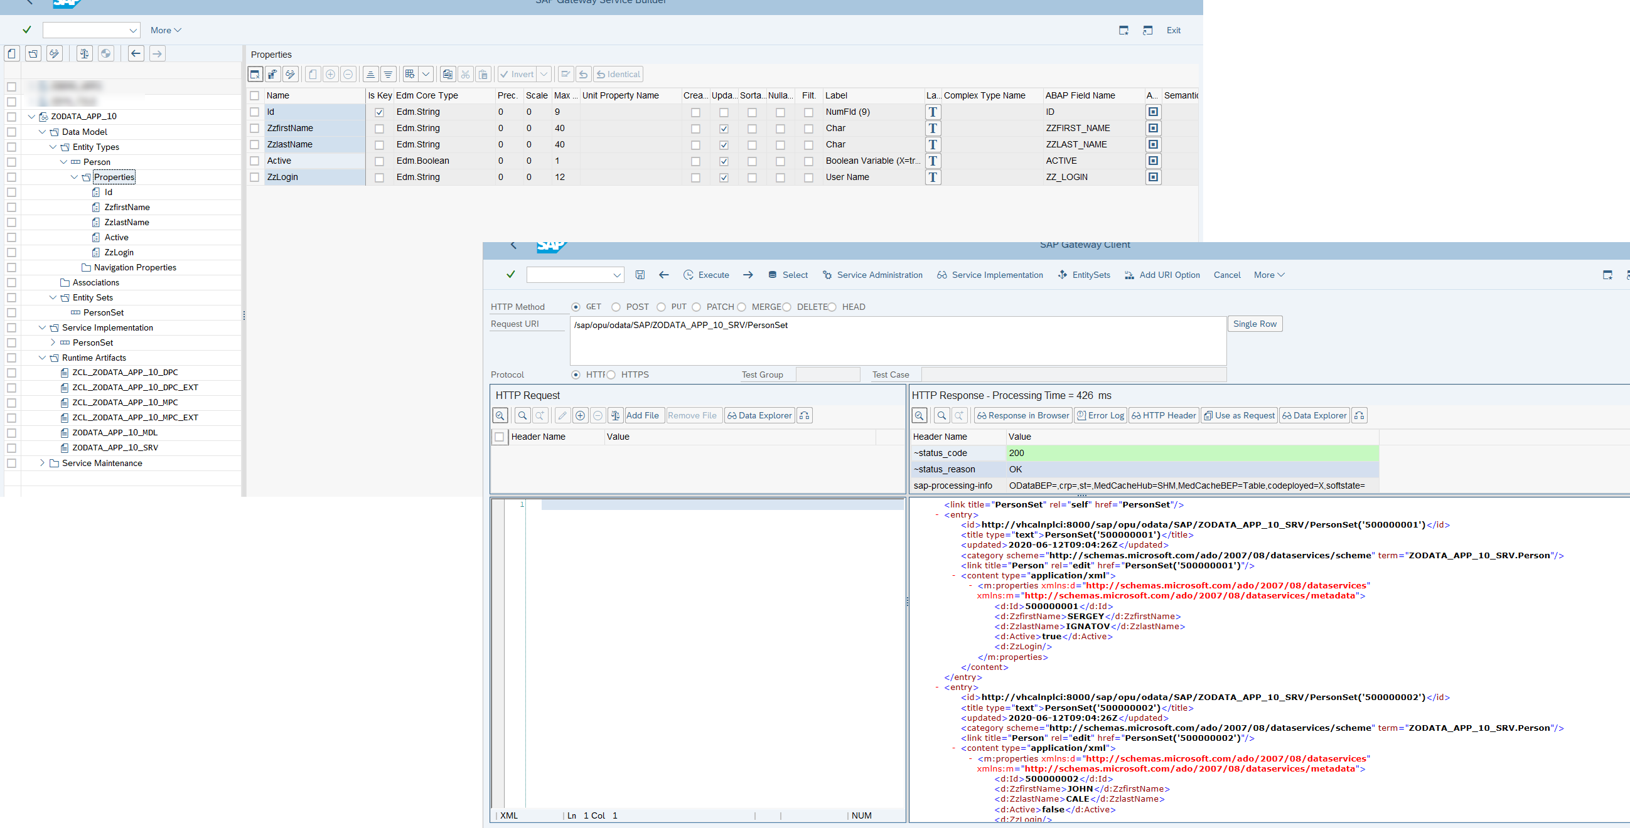Click the Details icon at start of HTTP Response toolbar

click(920, 416)
